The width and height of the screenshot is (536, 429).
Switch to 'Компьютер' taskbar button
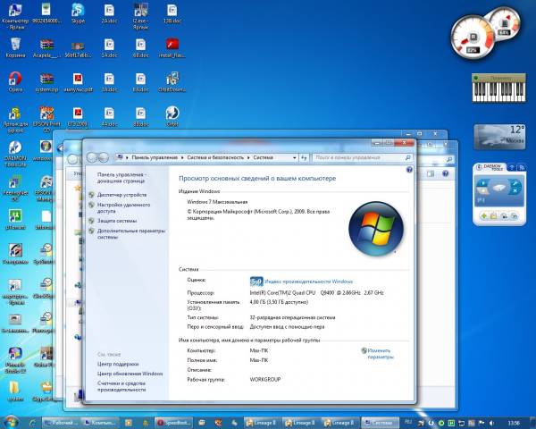(x=100, y=423)
